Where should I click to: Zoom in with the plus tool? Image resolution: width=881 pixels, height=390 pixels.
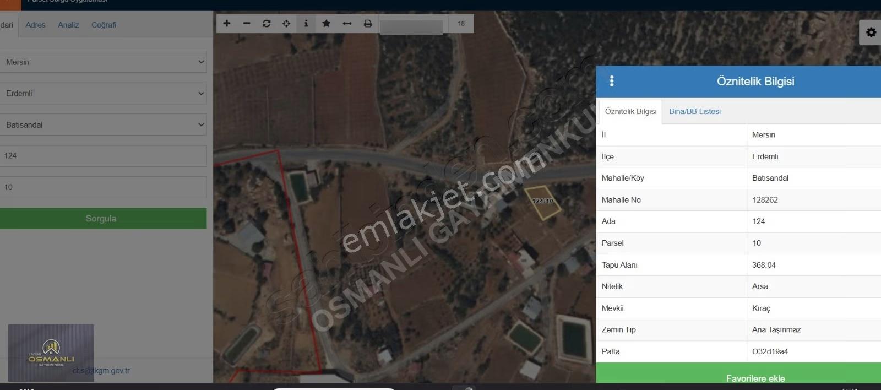tap(227, 23)
